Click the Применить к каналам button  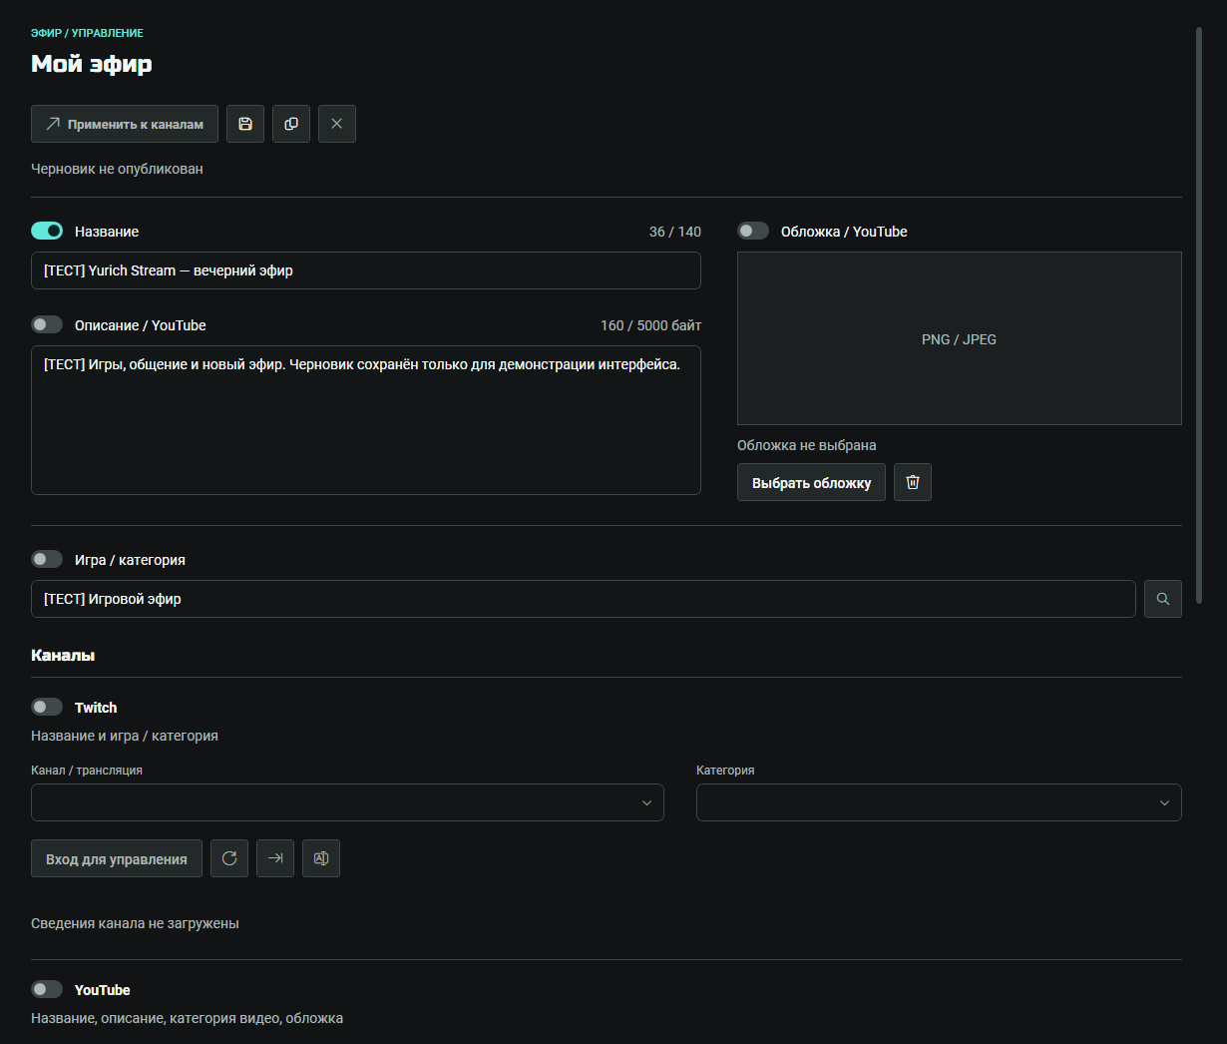tap(125, 124)
